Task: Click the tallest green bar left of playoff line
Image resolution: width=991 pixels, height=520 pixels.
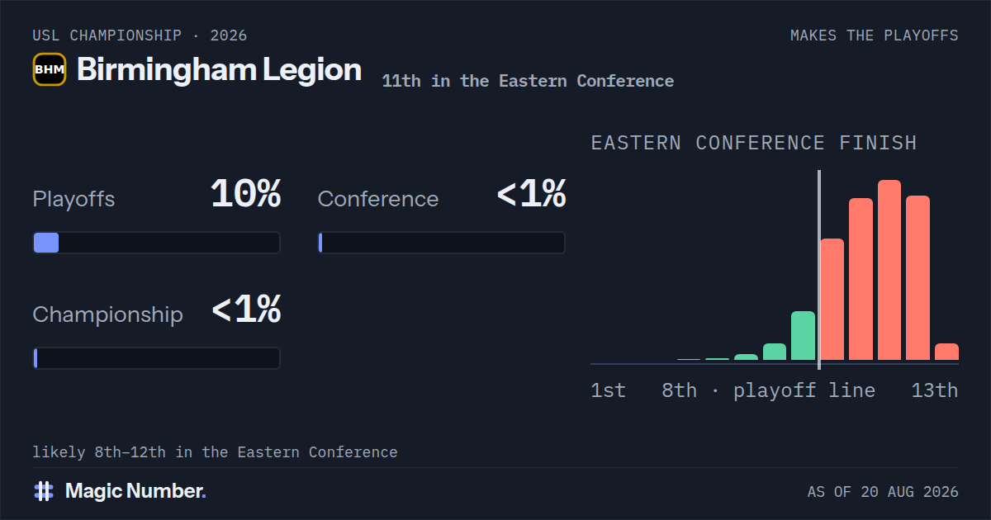Action: click(804, 335)
